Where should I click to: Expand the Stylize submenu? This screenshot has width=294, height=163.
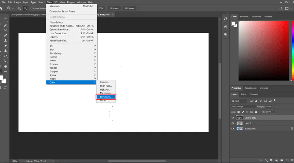pos(71,75)
